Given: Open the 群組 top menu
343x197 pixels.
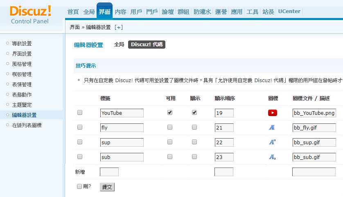Looking at the screenshot, I should [x=183, y=11].
